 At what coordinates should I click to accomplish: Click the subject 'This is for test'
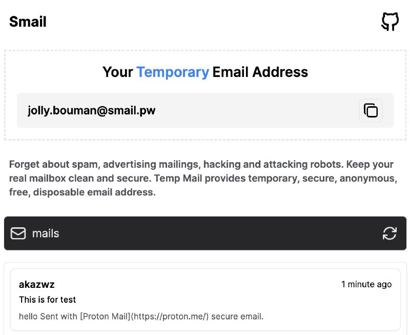[x=47, y=300]
